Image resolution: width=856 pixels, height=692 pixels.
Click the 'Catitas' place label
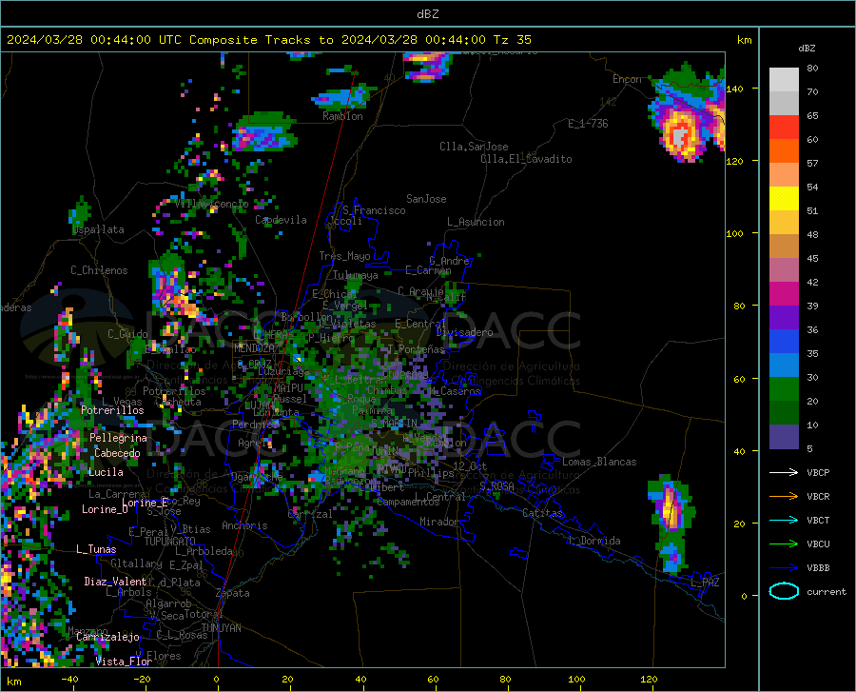coord(542,513)
